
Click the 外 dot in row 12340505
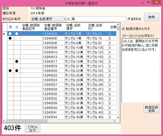tap(10, 38)
